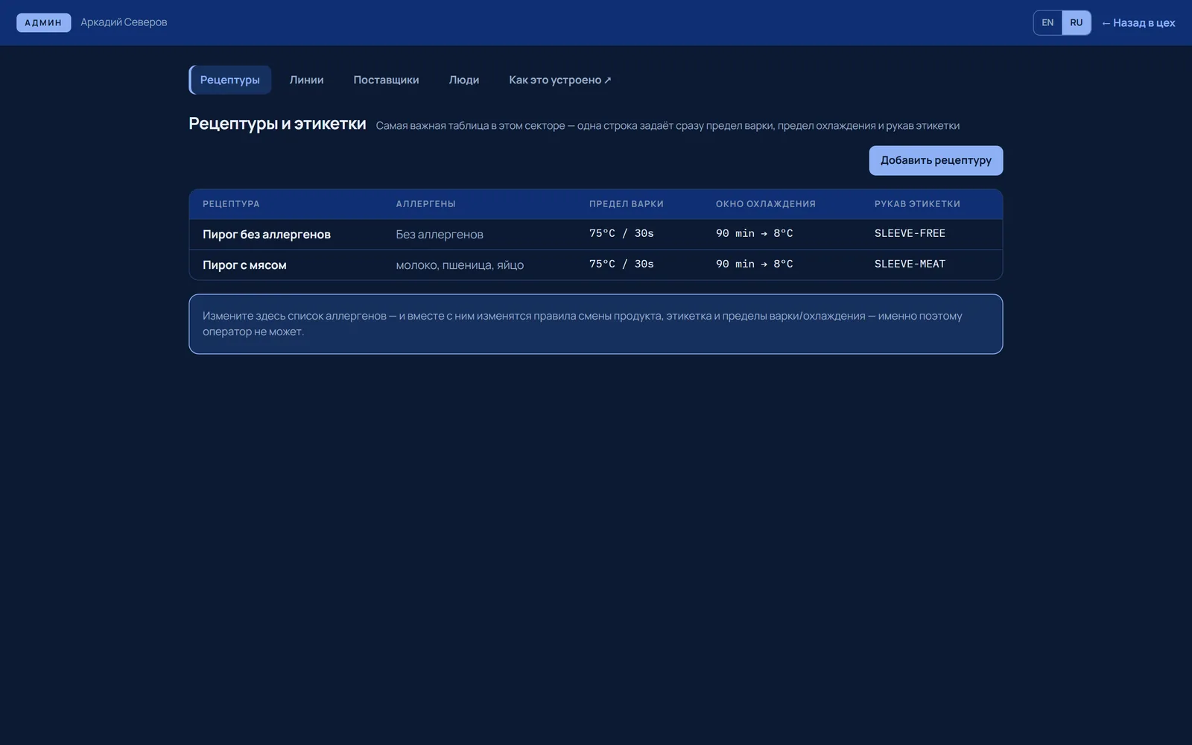Go back via Назад в цех link
The width and height of the screenshot is (1192, 745).
coord(1138,23)
